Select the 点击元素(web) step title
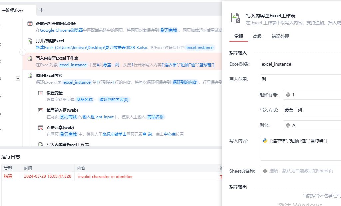The height and width of the screenshot is (206, 341). pos(60,128)
